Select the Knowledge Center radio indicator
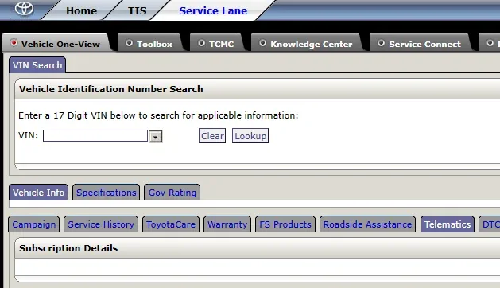The height and width of the screenshot is (288, 500). click(262, 43)
